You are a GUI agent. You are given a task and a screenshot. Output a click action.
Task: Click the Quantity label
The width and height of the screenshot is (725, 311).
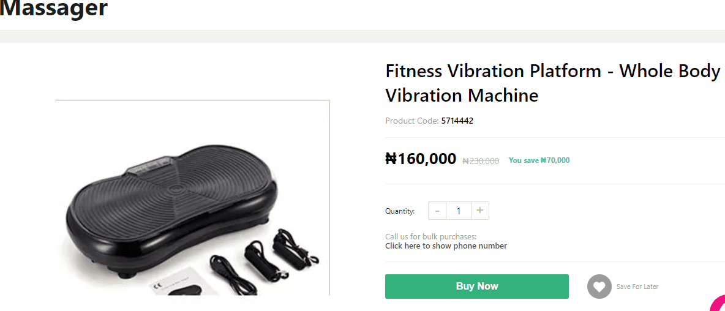(400, 211)
